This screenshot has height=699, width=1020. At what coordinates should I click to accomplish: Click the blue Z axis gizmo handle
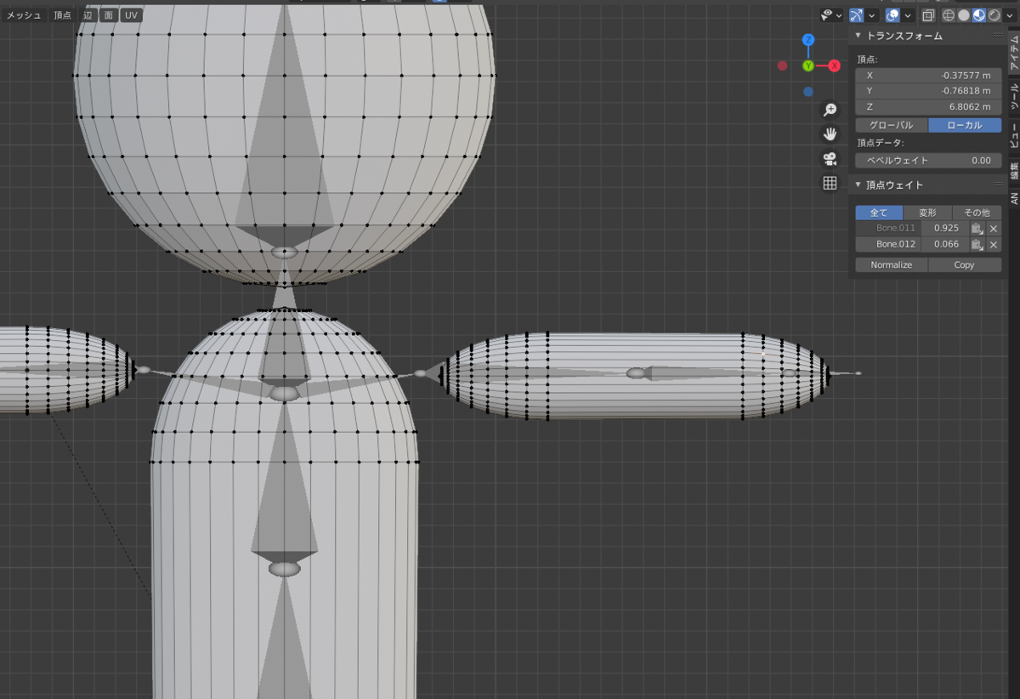[808, 40]
